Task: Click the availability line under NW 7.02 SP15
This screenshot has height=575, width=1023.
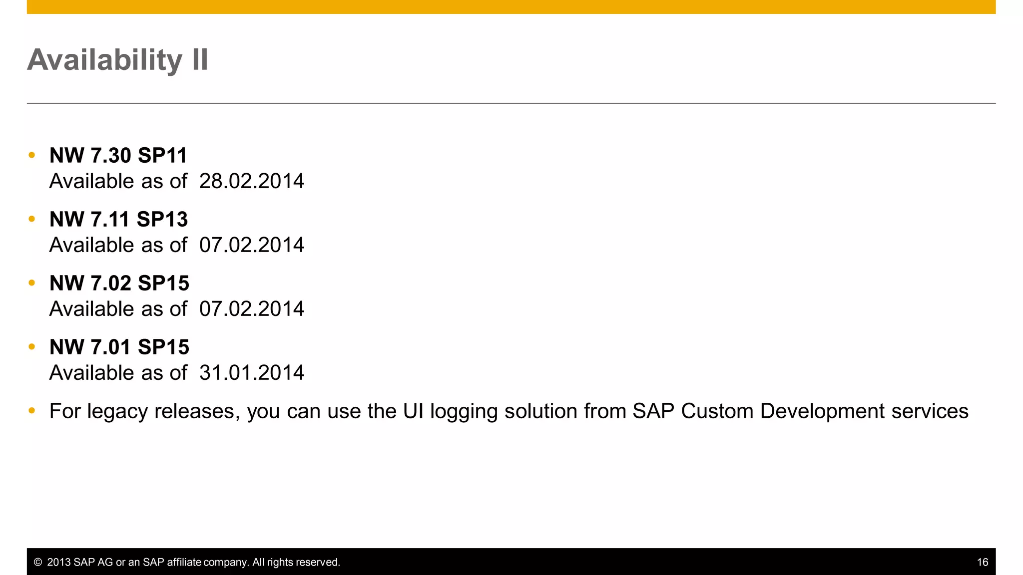Action: (177, 308)
